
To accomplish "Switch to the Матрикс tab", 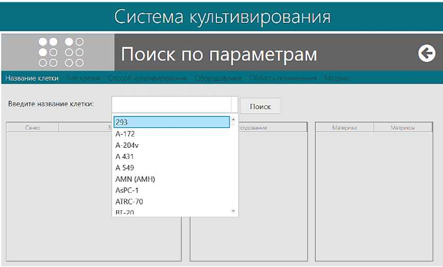I will click(337, 78).
